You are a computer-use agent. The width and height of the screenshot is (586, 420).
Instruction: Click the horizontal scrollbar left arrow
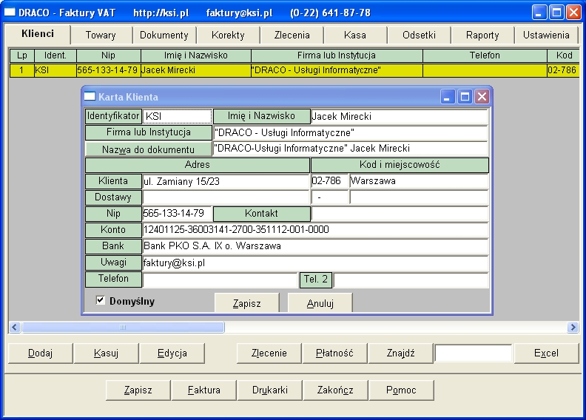15,328
